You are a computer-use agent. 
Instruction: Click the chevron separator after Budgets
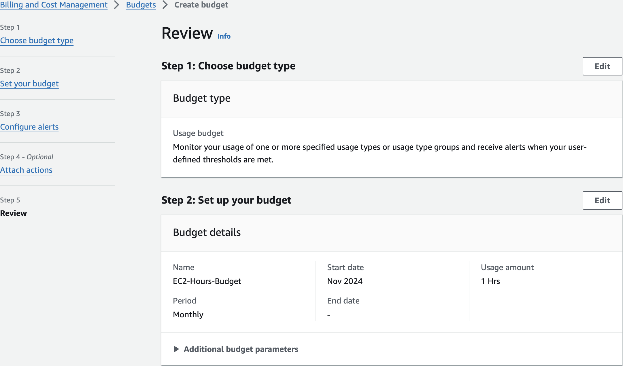pos(165,5)
